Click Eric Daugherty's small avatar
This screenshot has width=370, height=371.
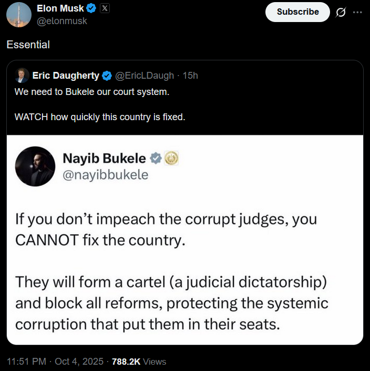[22, 76]
